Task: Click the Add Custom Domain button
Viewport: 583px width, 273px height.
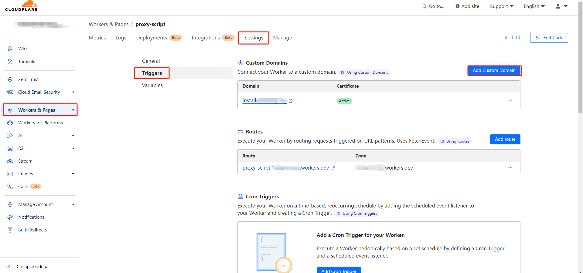Action: point(494,70)
